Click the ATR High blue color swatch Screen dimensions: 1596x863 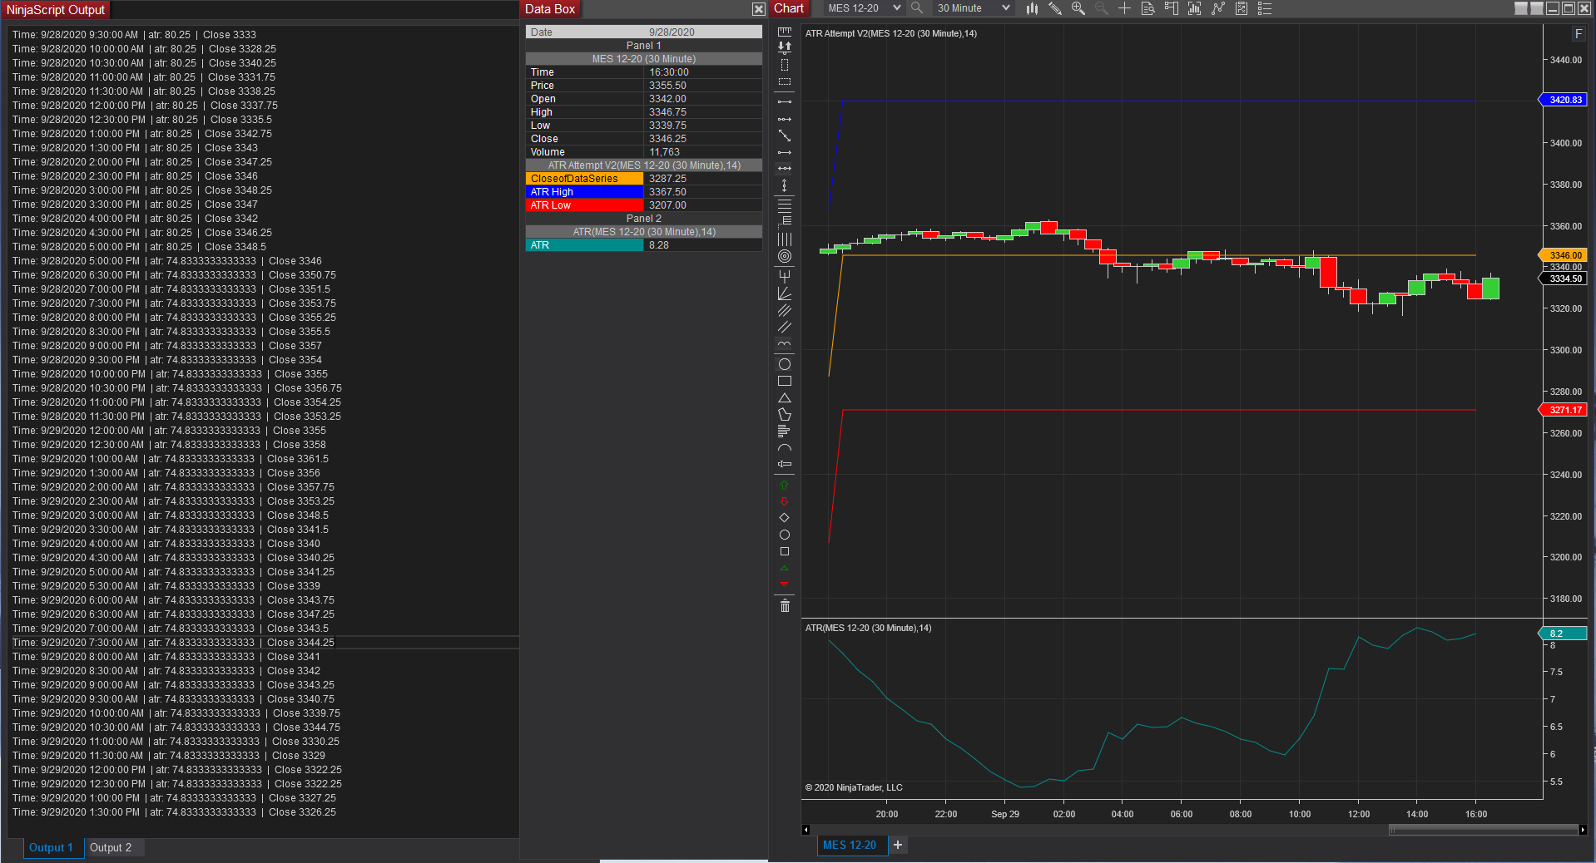(x=585, y=192)
